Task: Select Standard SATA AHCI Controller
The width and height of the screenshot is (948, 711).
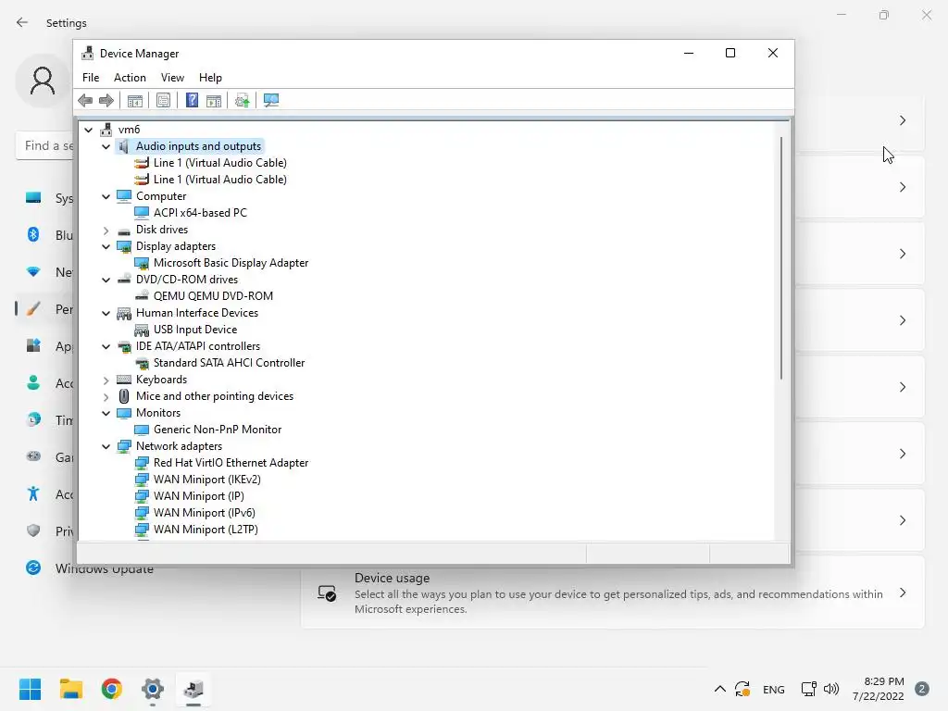Action: [x=230, y=363]
